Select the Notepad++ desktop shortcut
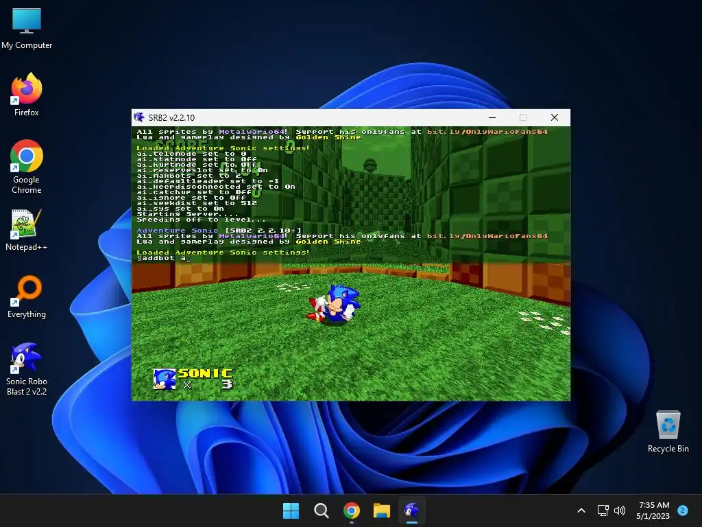This screenshot has width=702, height=527. (x=27, y=229)
